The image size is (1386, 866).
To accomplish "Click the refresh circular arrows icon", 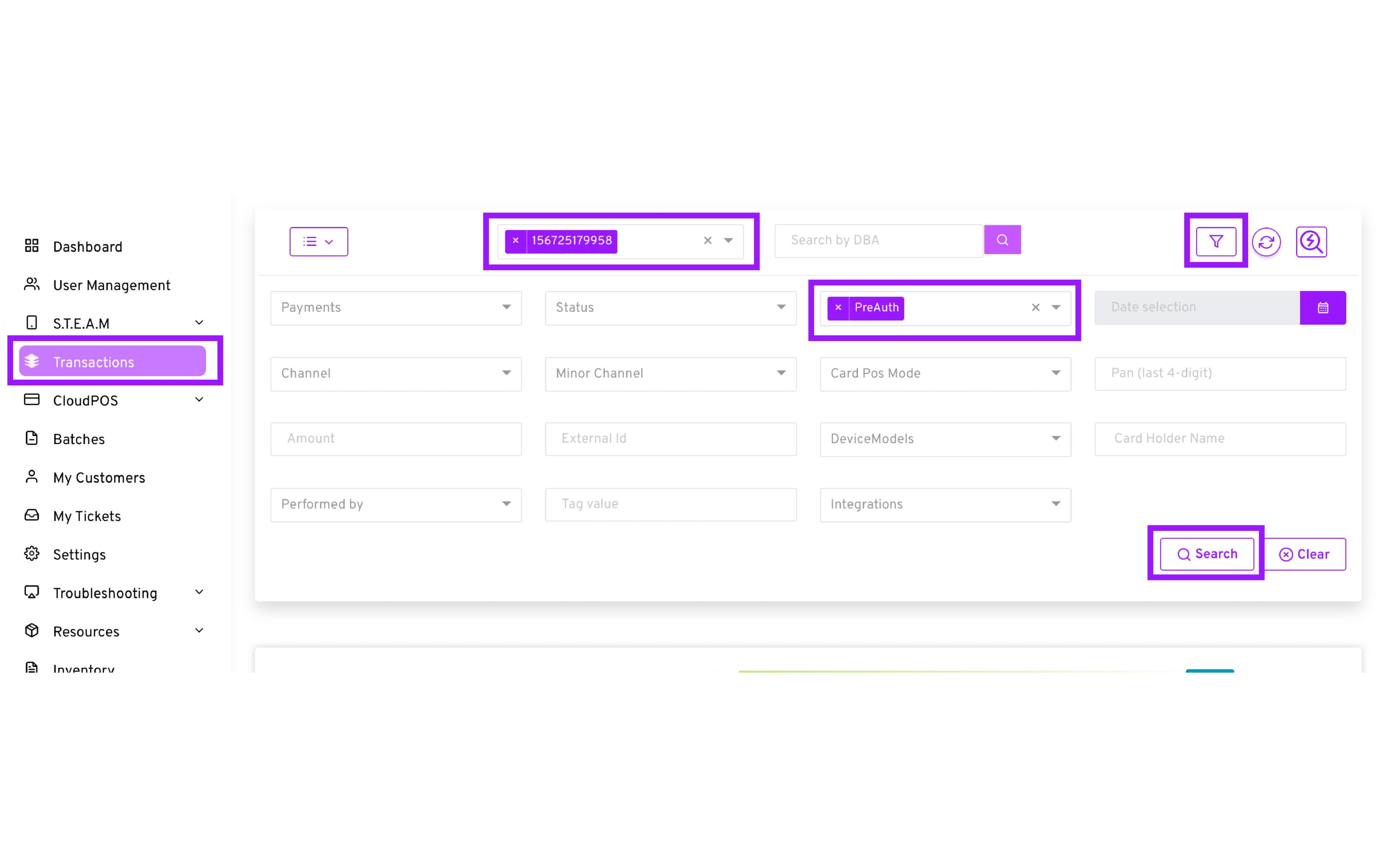I will [1266, 242].
